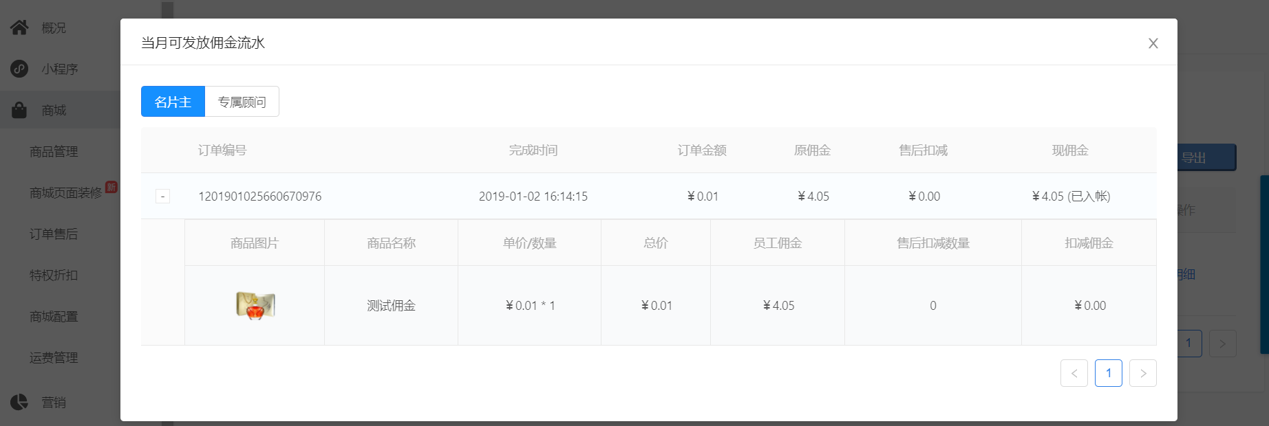This screenshot has width=1269, height=426.
Task: Select page 1 in the dialog pagination
Action: 1109,373
